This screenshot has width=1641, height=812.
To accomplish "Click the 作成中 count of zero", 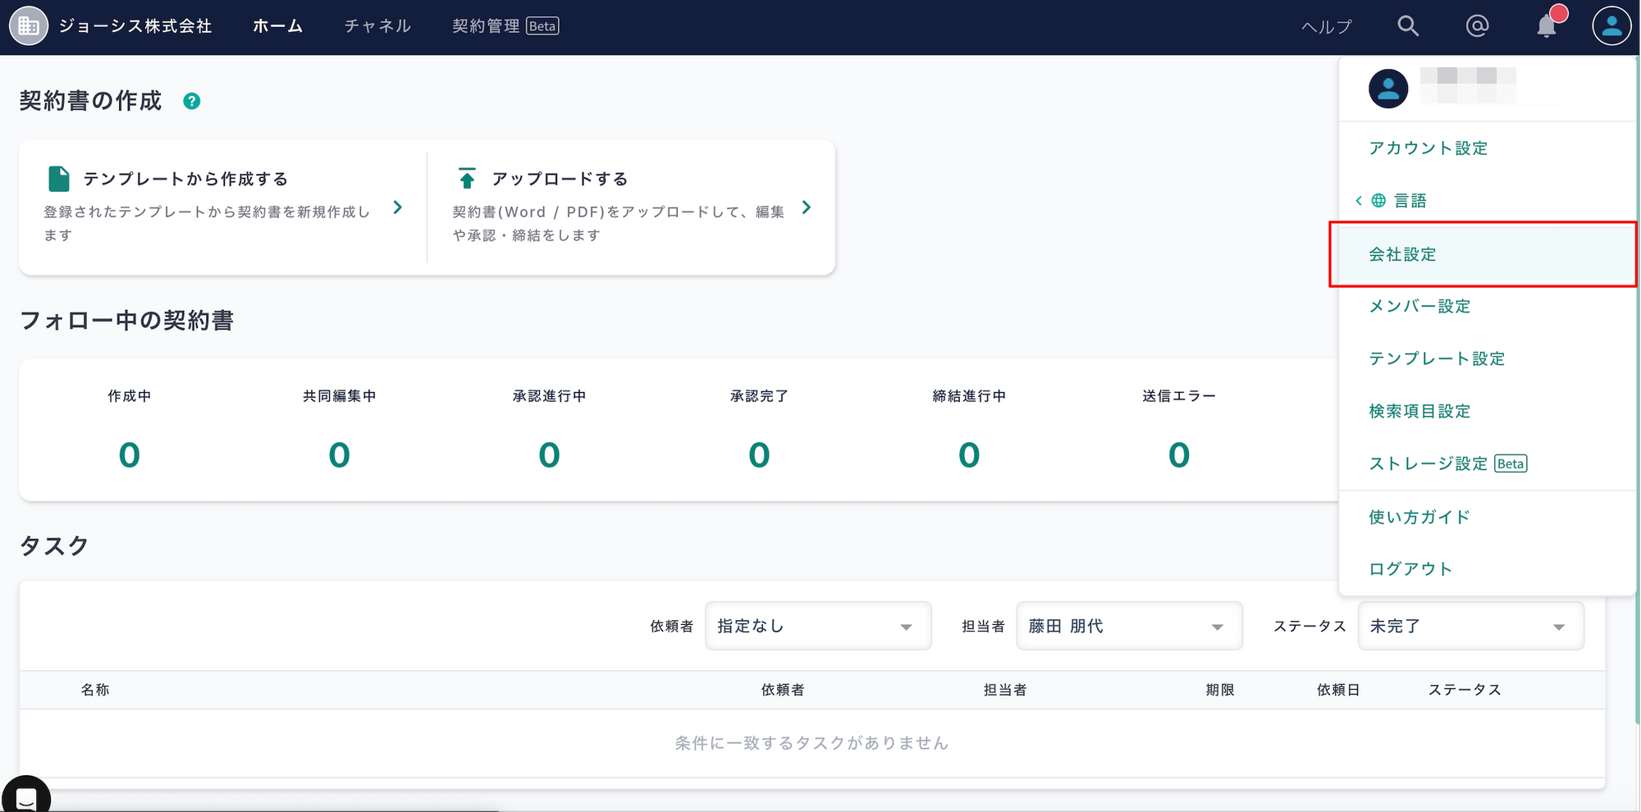I will point(130,455).
